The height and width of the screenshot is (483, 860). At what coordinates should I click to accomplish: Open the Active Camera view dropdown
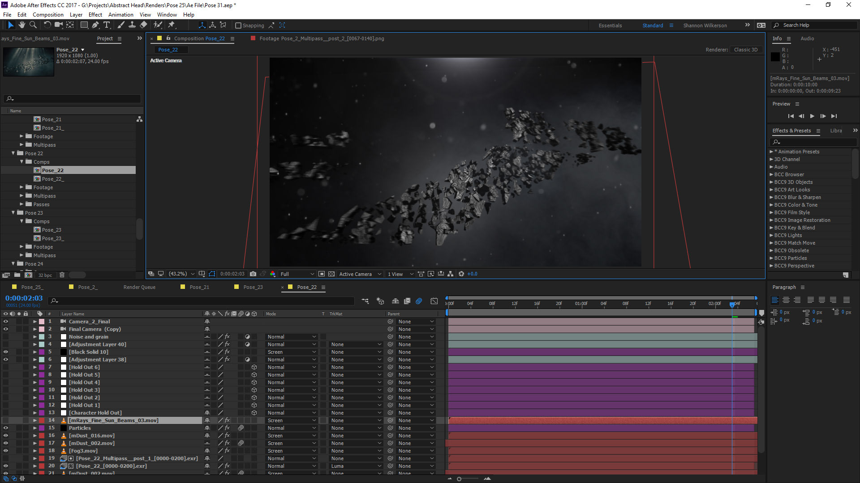pos(360,274)
